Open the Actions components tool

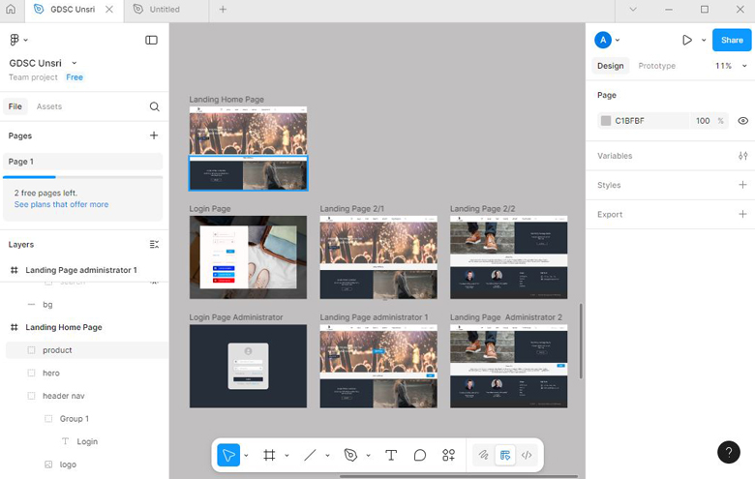pyautogui.click(x=448, y=455)
